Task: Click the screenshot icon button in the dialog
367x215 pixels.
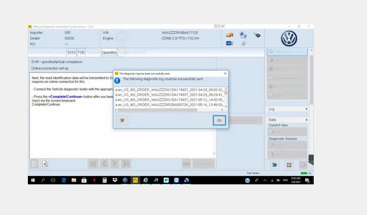Action: pos(122,120)
